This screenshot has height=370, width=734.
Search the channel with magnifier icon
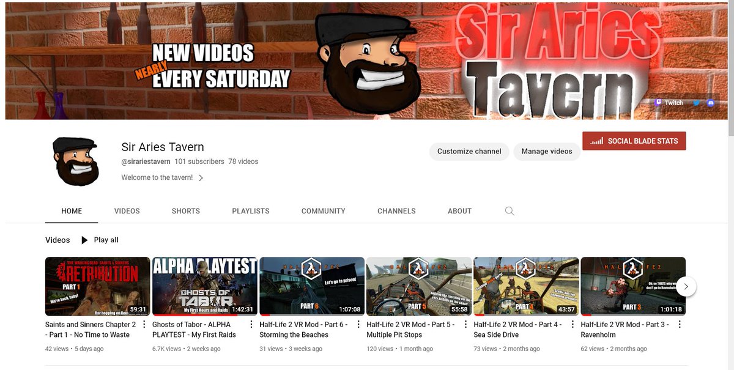(510, 211)
